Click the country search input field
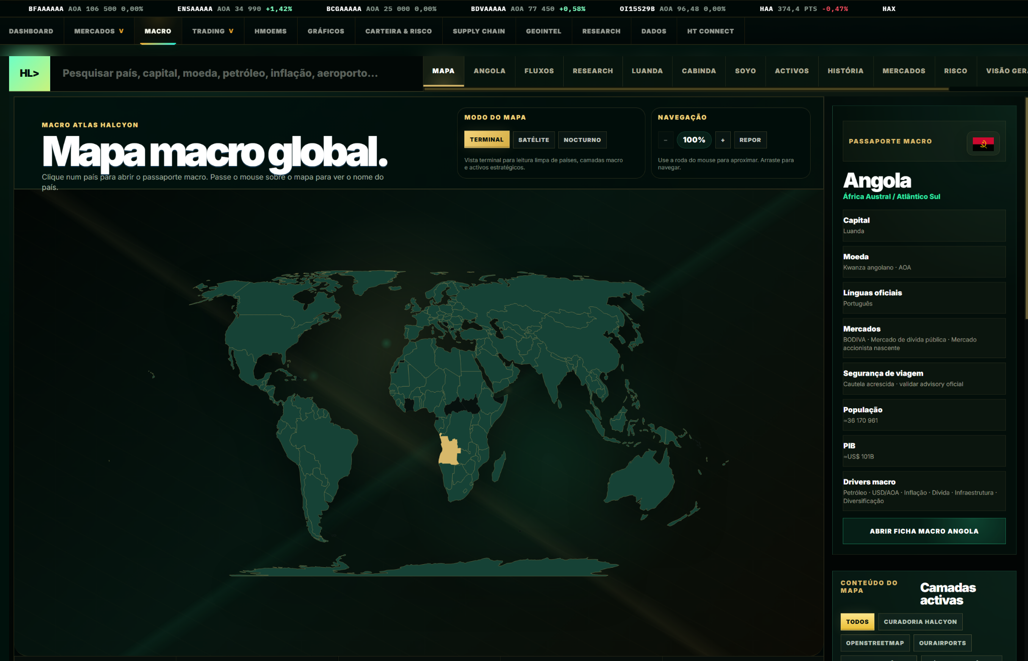1028x661 pixels. [236, 73]
